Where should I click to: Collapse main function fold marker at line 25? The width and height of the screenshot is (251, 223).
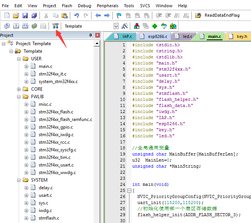pyautogui.click(x=129, y=190)
